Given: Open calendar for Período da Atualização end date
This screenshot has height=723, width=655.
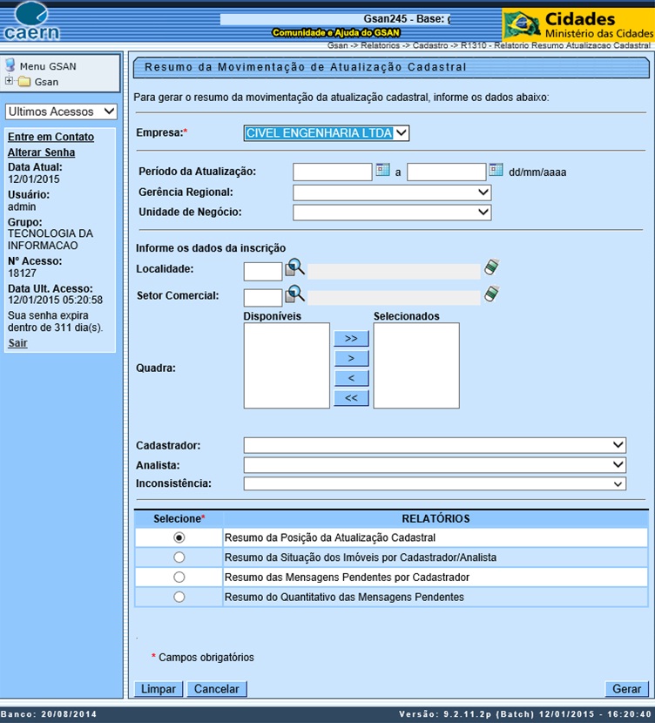Looking at the screenshot, I should [x=496, y=171].
